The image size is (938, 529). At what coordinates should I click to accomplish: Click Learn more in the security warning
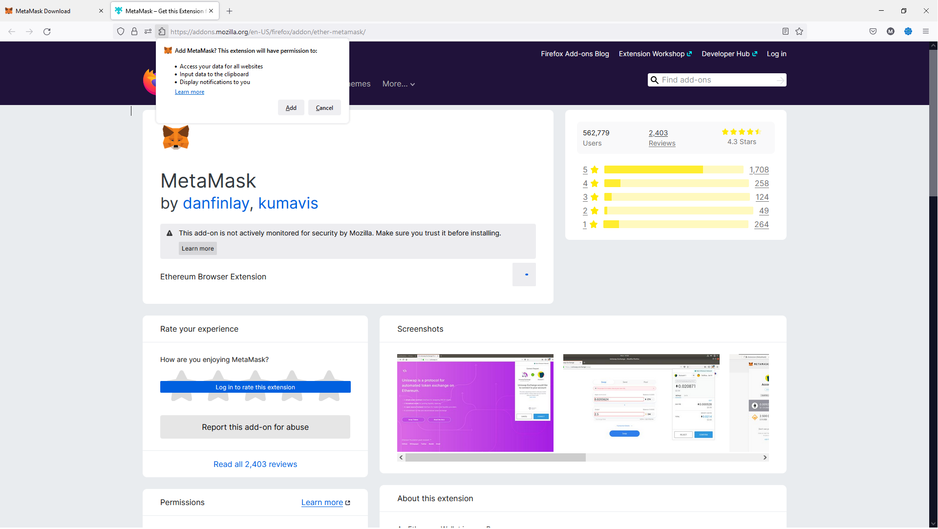198,249
